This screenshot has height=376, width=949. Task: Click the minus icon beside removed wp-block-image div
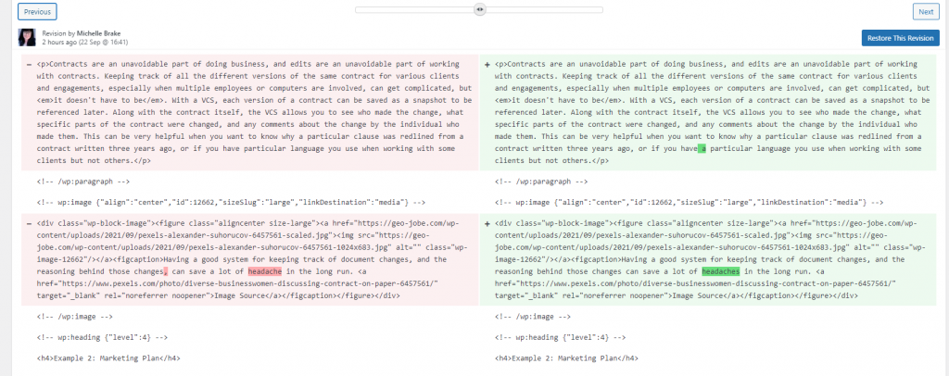click(27, 224)
